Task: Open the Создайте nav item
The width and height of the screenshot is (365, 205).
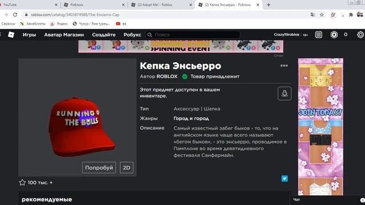Action: point(104,35)
